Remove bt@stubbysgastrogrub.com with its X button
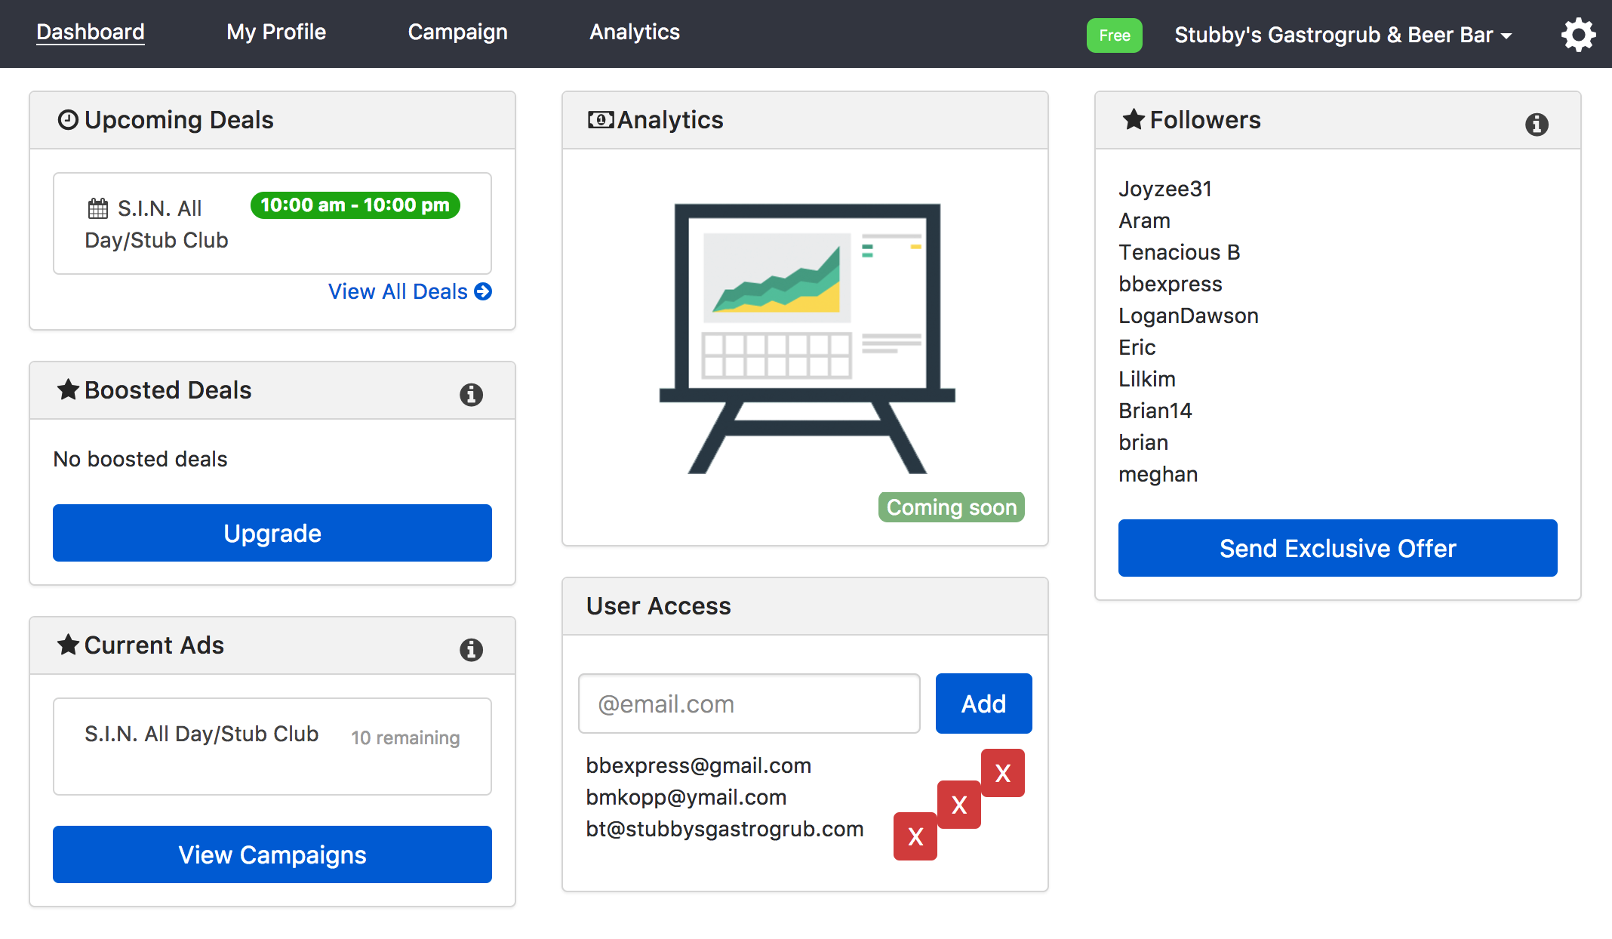 tap(915, 836)
